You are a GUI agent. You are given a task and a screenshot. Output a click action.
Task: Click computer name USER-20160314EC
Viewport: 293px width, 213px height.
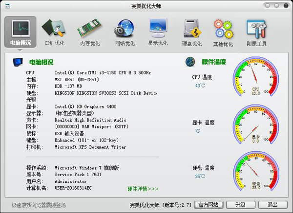(x=73, y=188)
